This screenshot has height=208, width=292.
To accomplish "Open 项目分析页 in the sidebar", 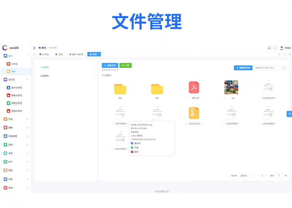I will tap(14, 111).
